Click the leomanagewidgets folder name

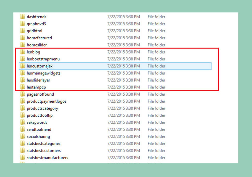(43, 73)
